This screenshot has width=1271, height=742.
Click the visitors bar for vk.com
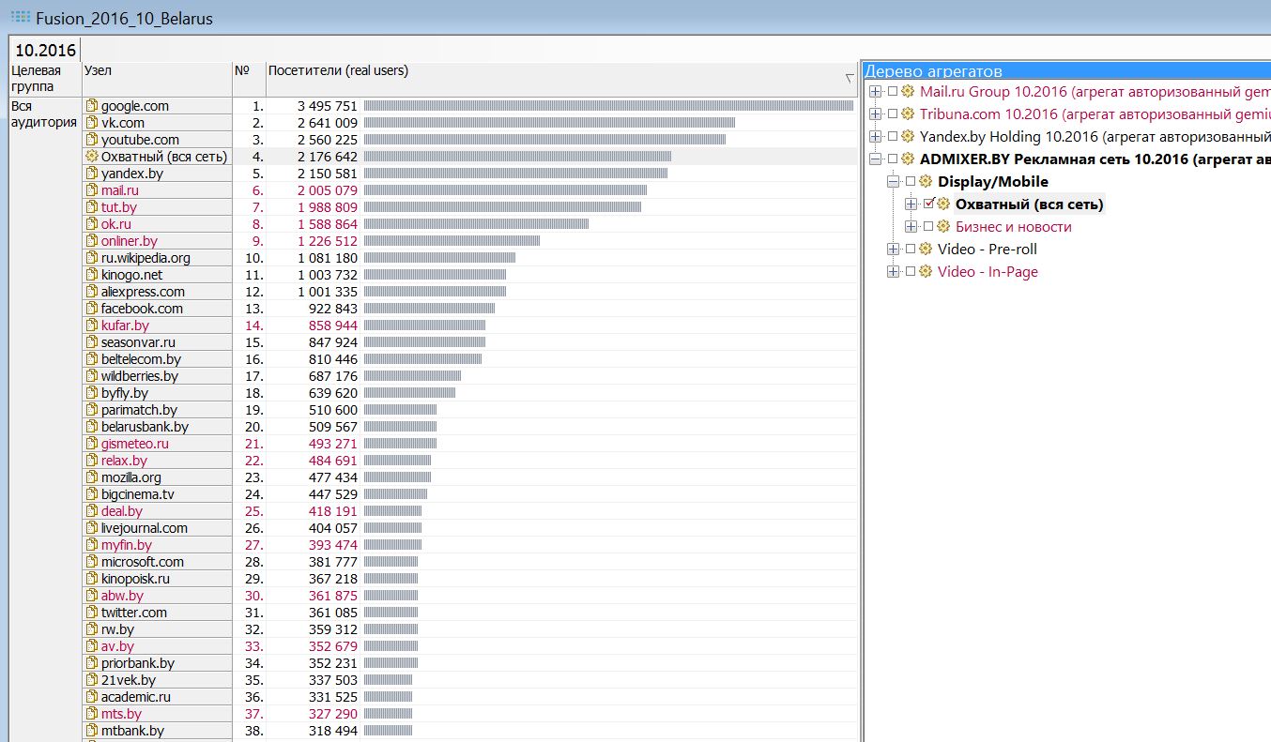(x=548, y=123)
